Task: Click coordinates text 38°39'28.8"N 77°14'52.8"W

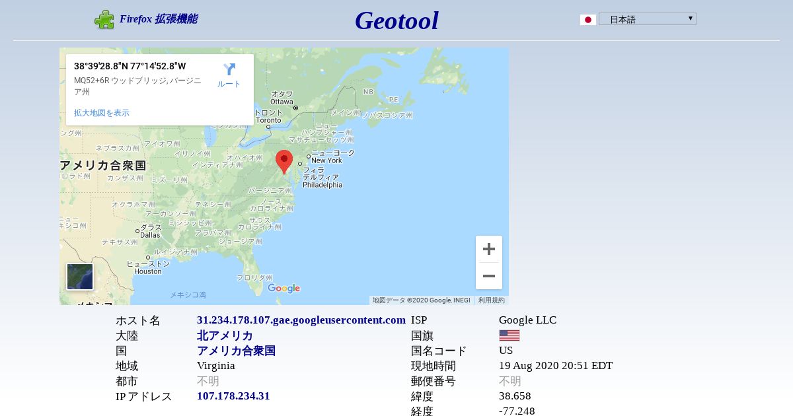Action: pos(130,66)
